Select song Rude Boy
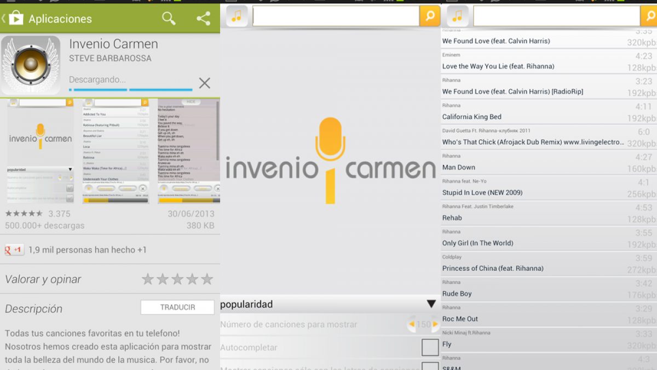 click(549, 288)
